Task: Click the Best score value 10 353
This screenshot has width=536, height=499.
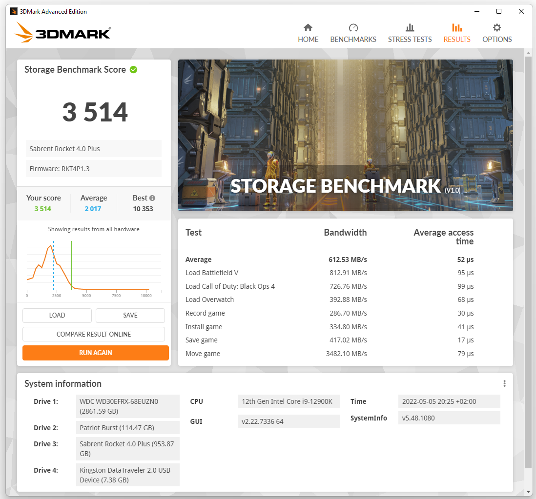Action: [143, 209]
